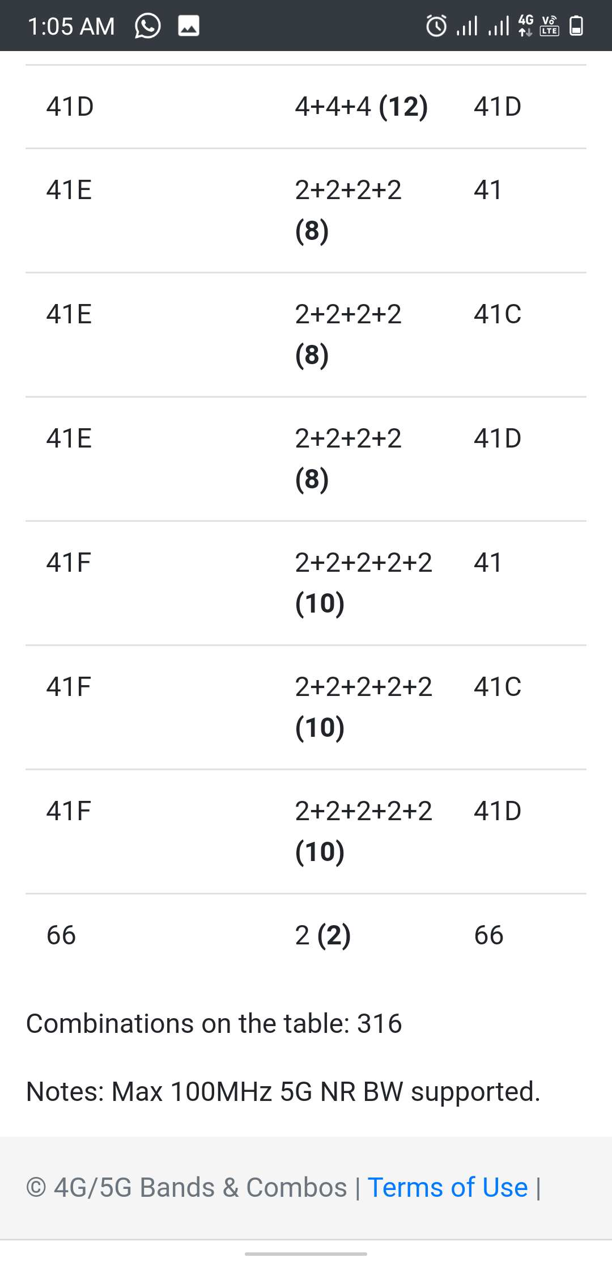
Task: Tap the 41C cell in the 41F row
Action: (498, 687)
